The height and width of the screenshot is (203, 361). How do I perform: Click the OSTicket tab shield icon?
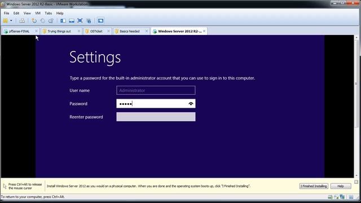(x=87, y=32)
